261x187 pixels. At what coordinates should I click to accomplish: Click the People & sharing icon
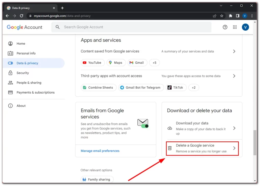coord(10,83)
